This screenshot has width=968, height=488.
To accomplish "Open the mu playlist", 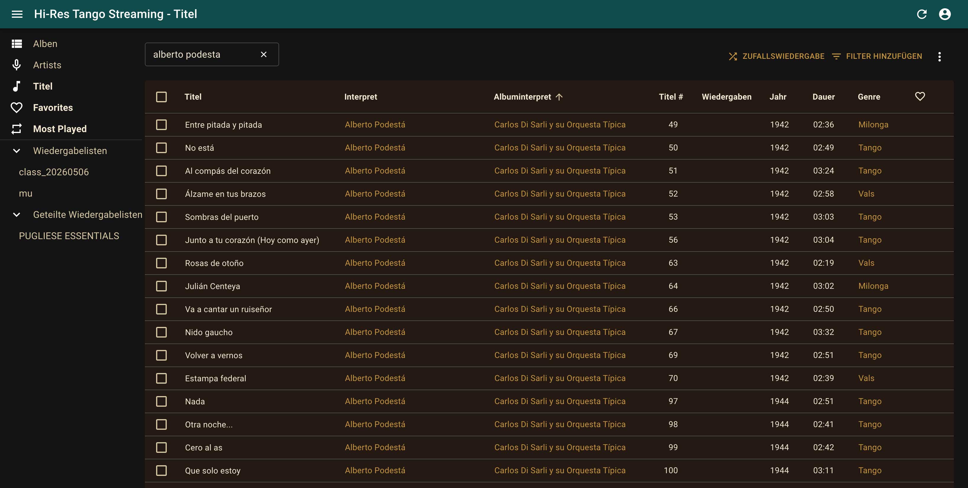I will coord(25,194).
